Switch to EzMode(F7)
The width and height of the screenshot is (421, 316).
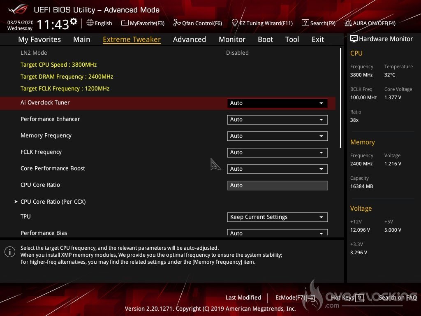point(291,297)
